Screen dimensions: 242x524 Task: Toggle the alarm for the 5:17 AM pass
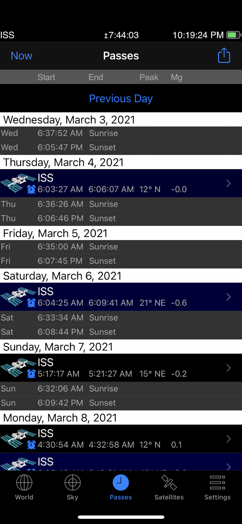pos(31,374)
